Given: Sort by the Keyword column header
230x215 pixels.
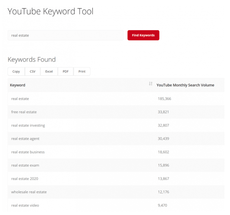Looking at the screenshot, I should (18, 85).
